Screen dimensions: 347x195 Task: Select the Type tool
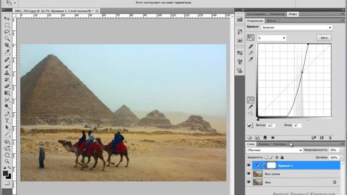tap(7, 121)
